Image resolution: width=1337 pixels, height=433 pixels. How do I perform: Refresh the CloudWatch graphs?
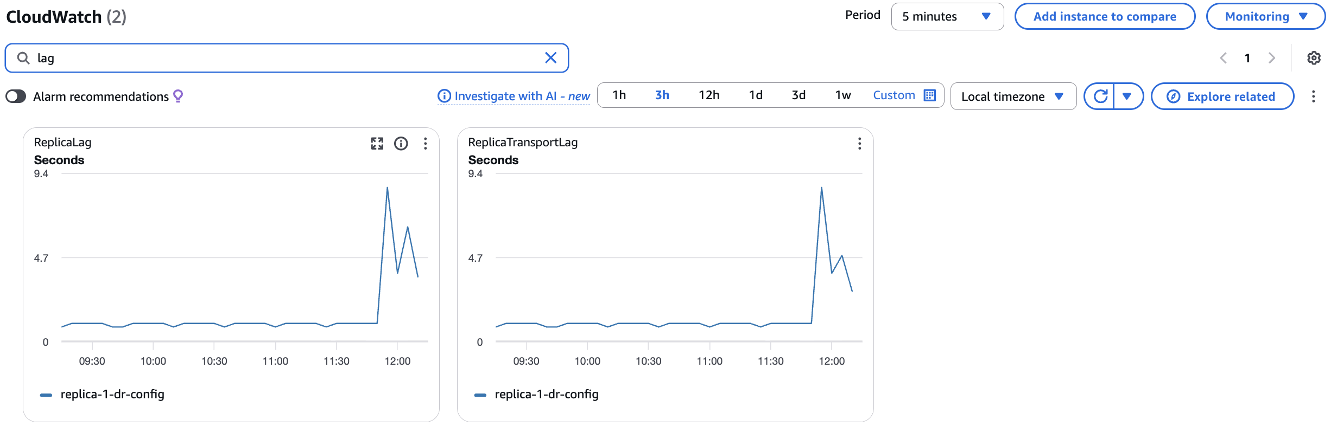(x=1100, y=96)
